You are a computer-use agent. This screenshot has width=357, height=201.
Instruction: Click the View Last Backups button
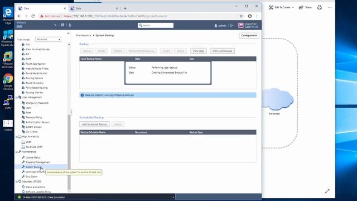(x=222, y=51)
